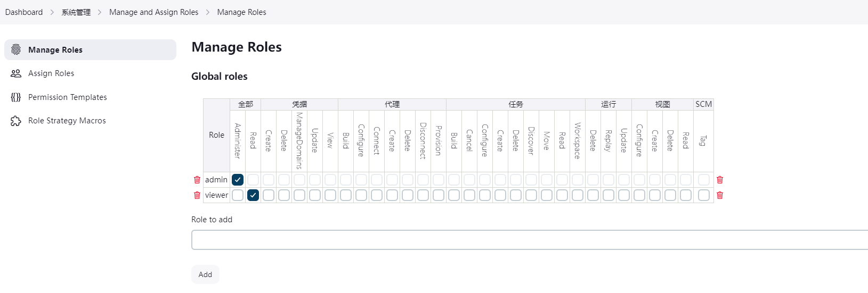This screenshot has height=293, width=868.
Task: Click the right-side trash icon in viewer row
Action: [x=720, y=195]
